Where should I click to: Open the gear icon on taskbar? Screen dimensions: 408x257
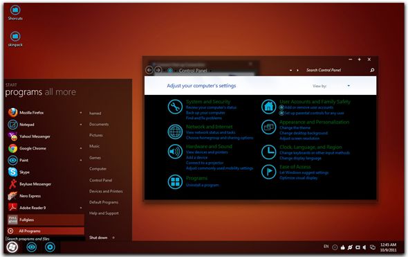tap(50, 247)
